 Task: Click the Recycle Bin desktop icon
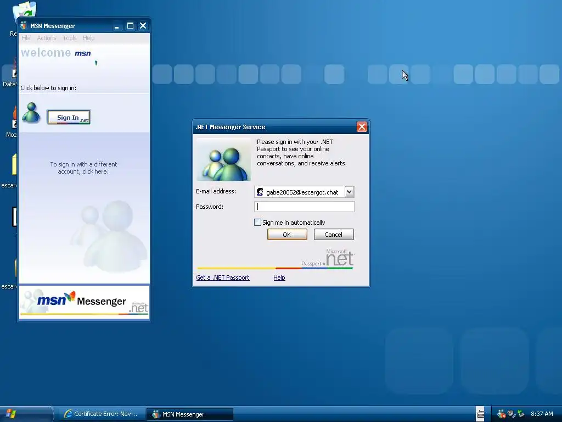coord(24,10)
